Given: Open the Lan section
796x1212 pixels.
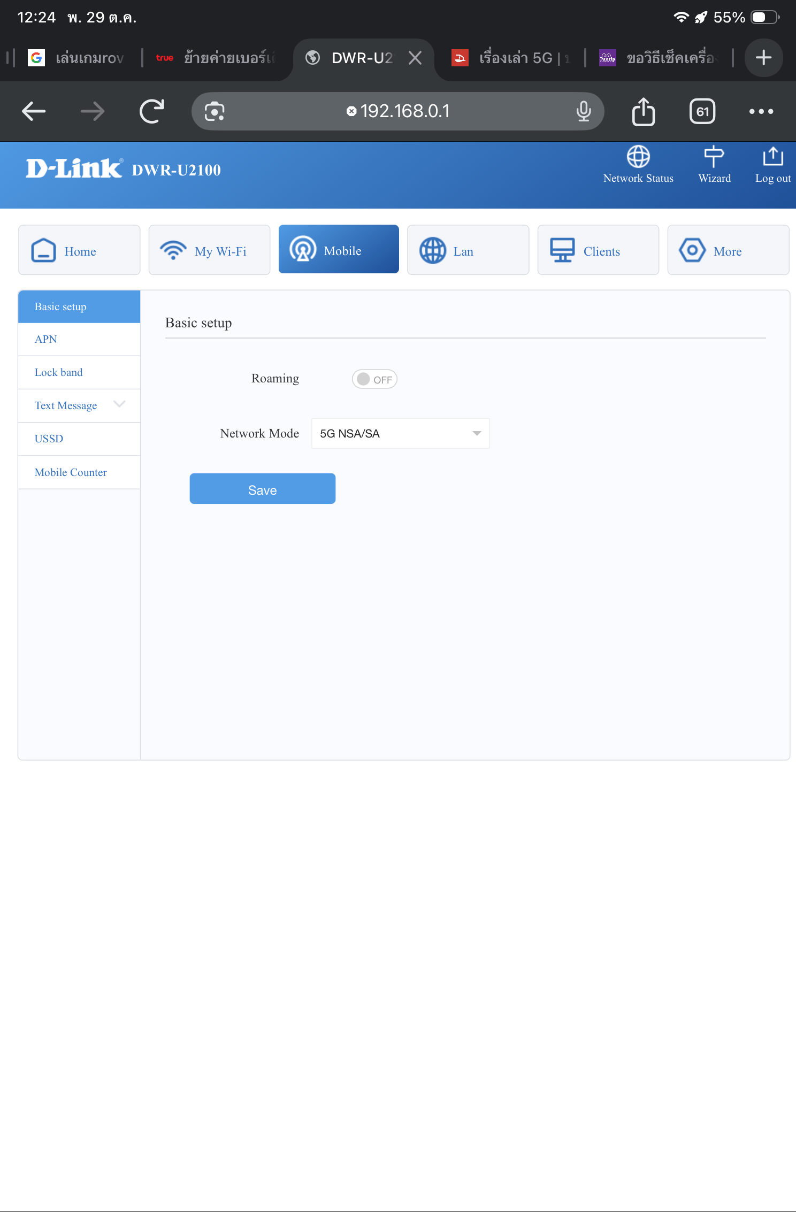Looking at the screenshot, I should tap(468, 250).
